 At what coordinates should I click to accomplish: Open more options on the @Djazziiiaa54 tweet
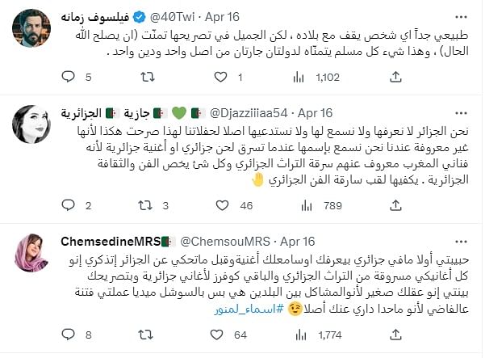tap(461, 113)
